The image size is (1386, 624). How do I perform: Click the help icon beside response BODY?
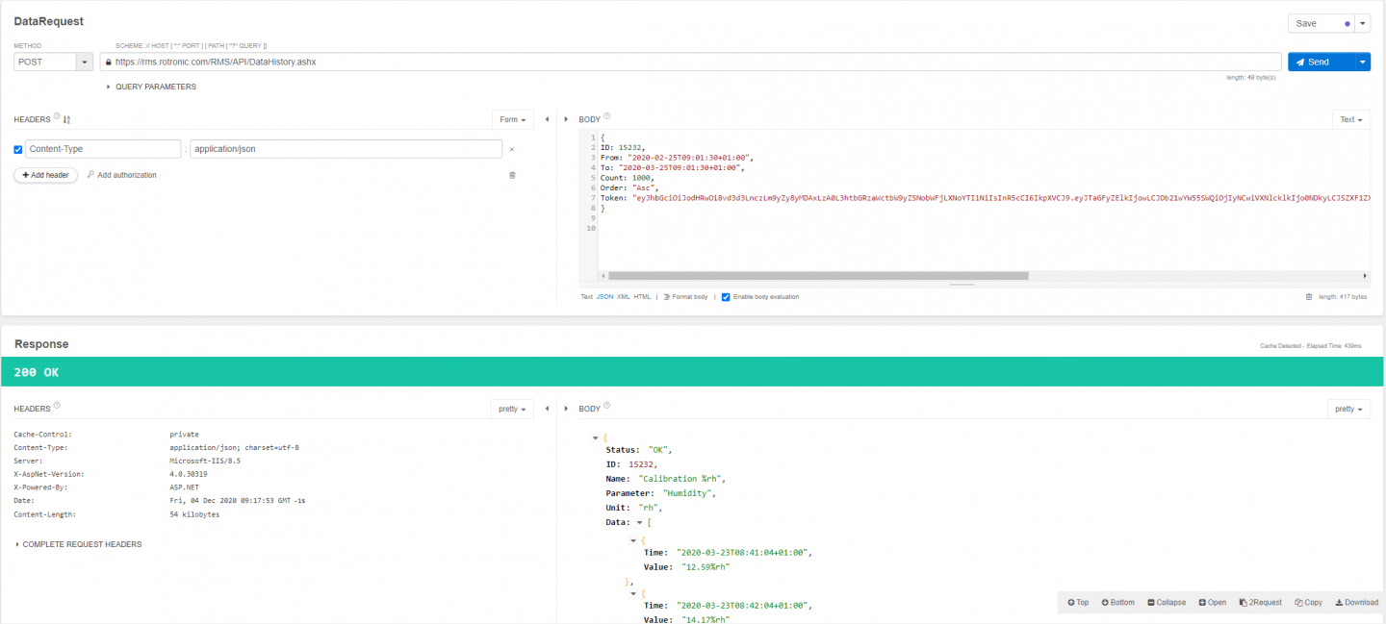pyautogui.click(x=606, y=406)
